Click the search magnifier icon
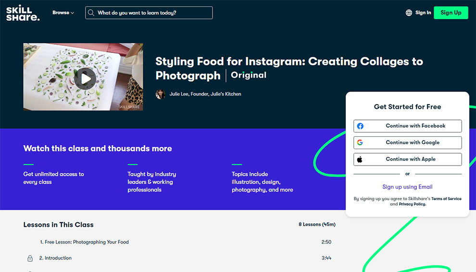Image resolution: width=476 pixels, height=272 pixels. click(91, 13)
